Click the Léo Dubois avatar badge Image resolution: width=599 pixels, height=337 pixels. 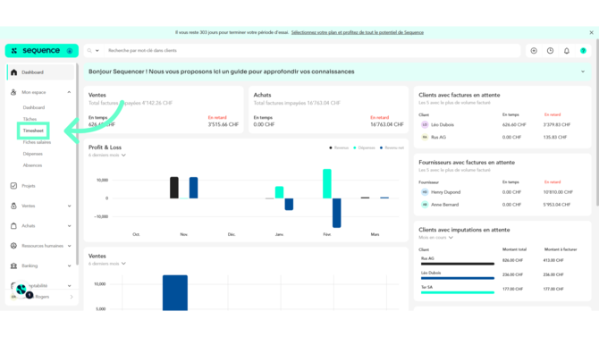tap(425, 124)
